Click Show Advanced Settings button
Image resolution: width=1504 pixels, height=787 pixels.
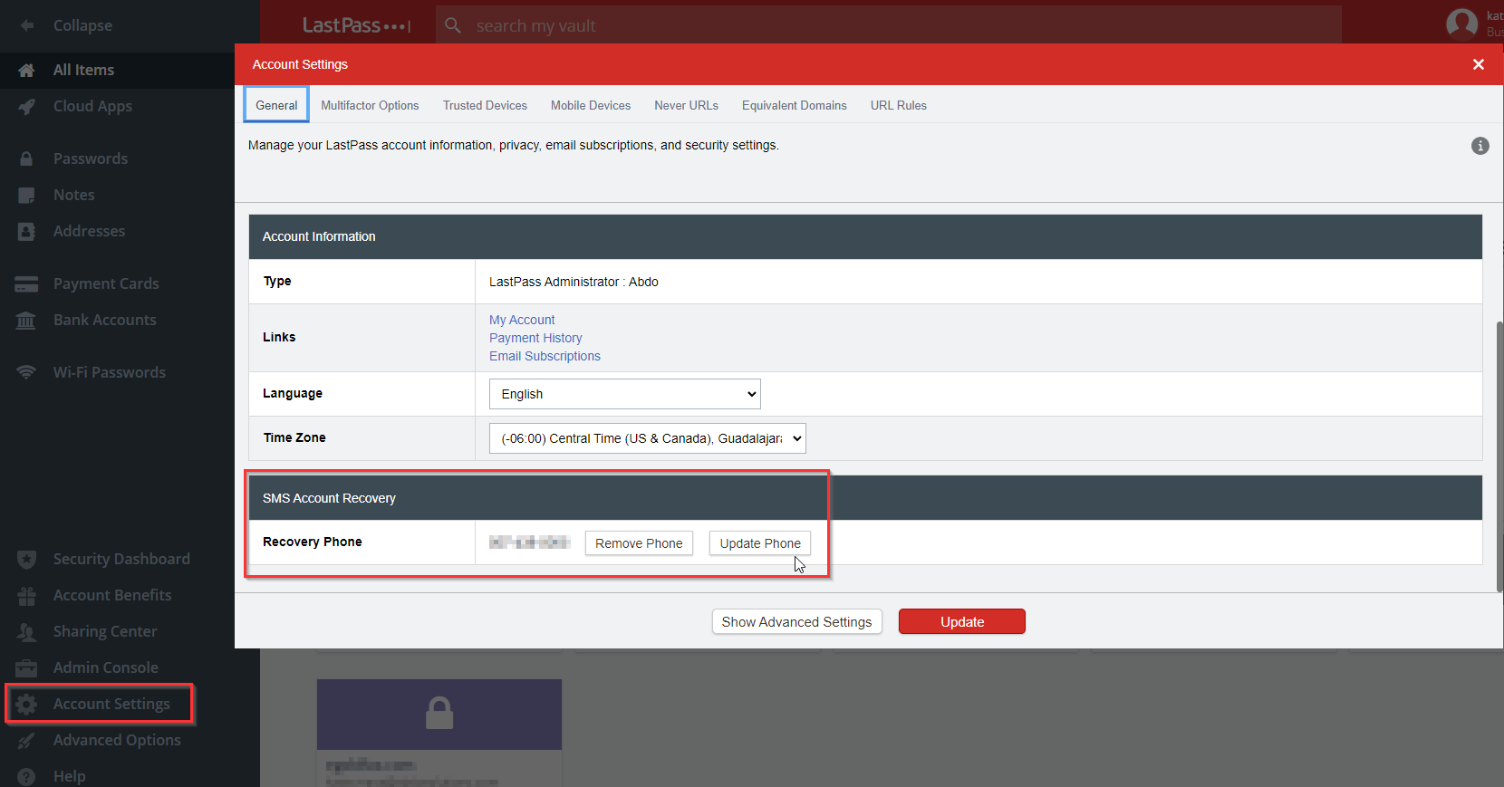coord(796,622)
